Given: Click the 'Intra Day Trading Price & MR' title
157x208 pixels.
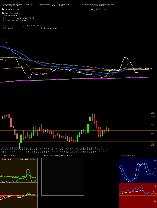Looking at the screenshot, I should (x=58, y=156).
